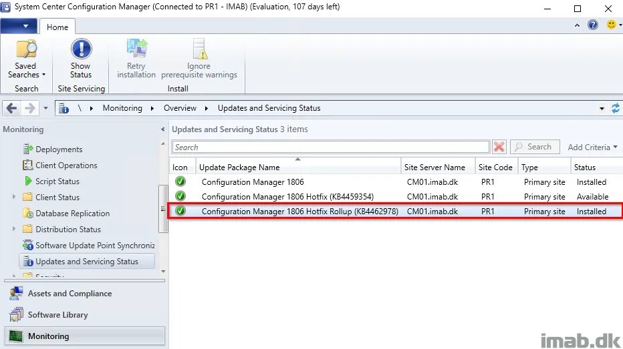This screenshot has height=349, width=623.
Task: Click the red X clear search button
Action: pyautogui.click(x=499, y=147)
